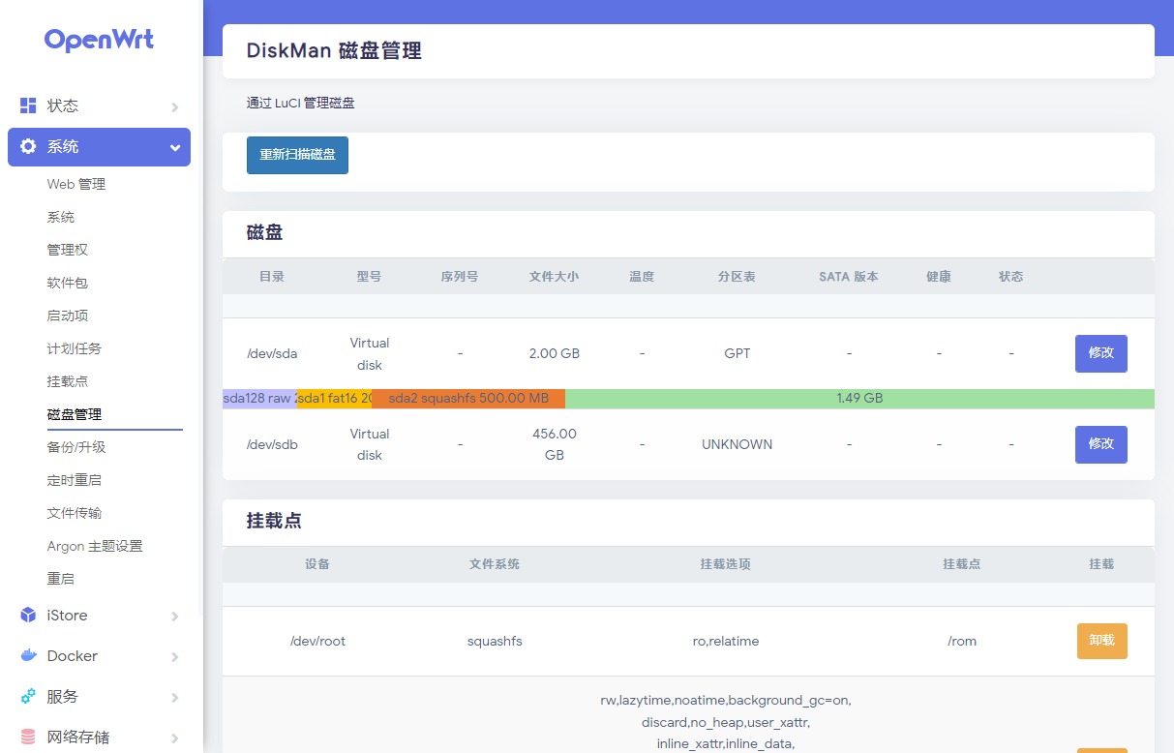The height and width of the screenshot is (753, 1174).
Task: Click the green 1.49 GB free space bar
Action: pos(859,397)
